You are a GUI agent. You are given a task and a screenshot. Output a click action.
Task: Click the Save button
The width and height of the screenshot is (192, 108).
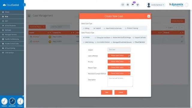pyautogui.click(x=106, y=92)
